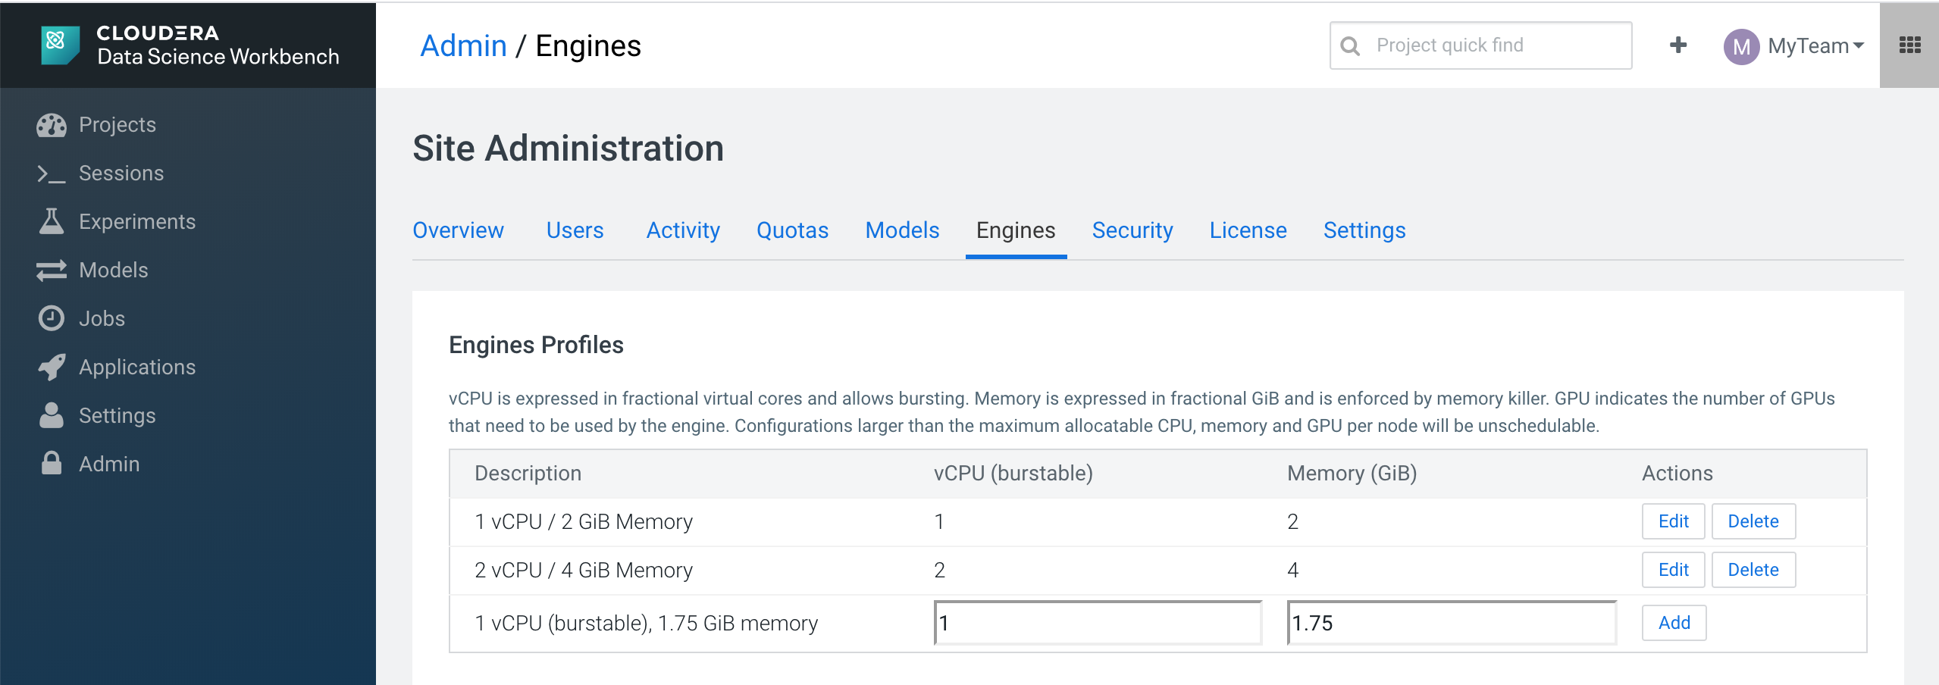Open the grid apps menu icon
The image size is (1939, 685).
[1909, 45]
